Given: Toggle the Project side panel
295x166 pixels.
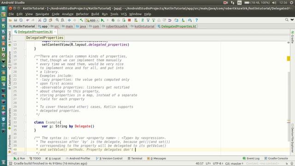Looking at the screenshot, I should (10, 39).
